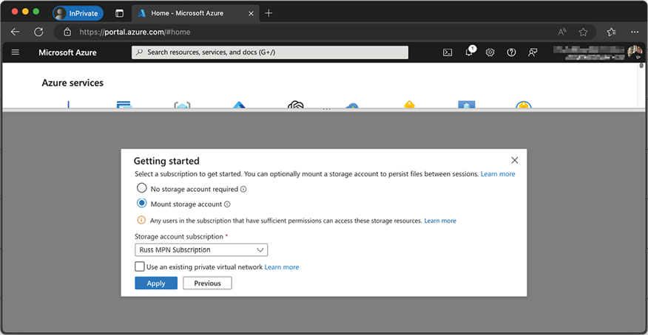Select the Home - Microsoft Azure tab

[195, 13]
